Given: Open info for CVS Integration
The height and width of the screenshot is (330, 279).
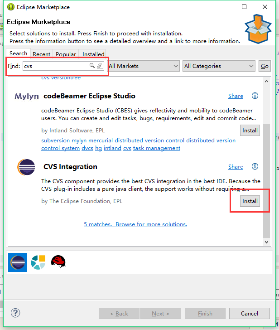Looking at the screenshot, I should point(255,166).
